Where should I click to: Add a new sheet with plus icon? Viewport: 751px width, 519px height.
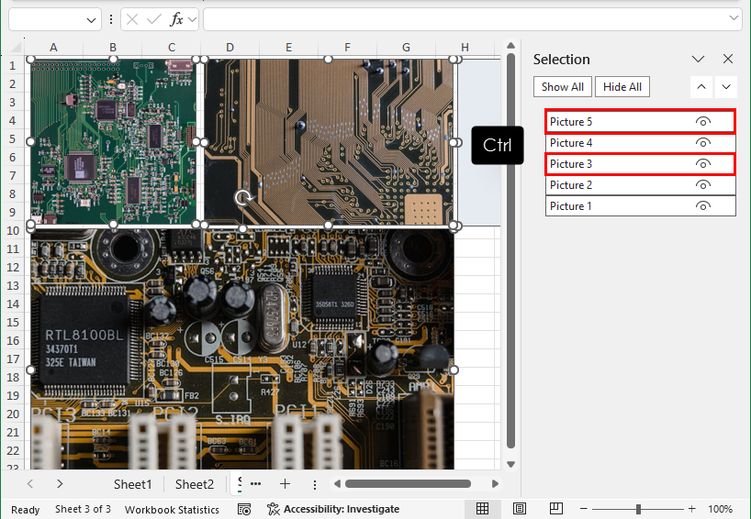click(285, 483)
